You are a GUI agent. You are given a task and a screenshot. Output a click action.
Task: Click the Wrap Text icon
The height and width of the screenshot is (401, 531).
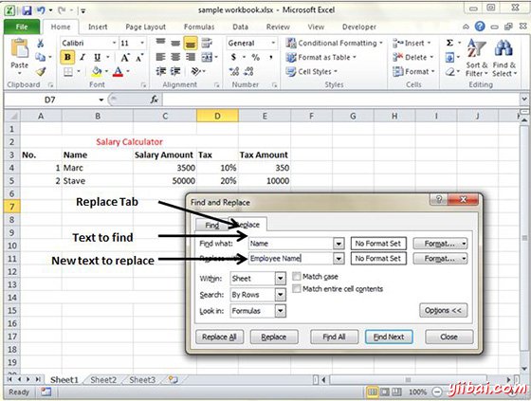207,43
